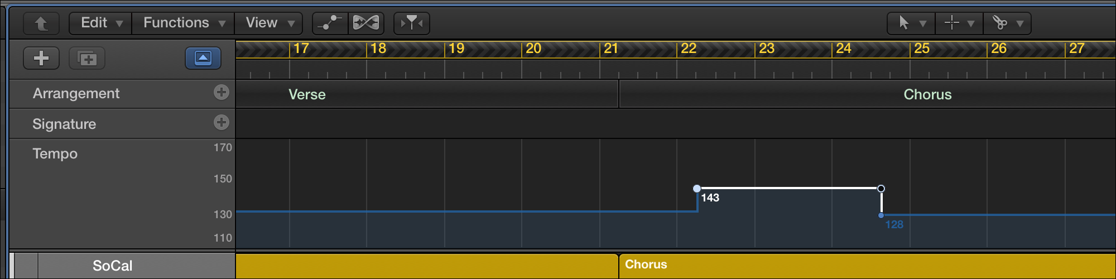This screenshot has height=279, width=1116.
Task: Choose the Marquee crosshair tool
Action: coord(951,23)
